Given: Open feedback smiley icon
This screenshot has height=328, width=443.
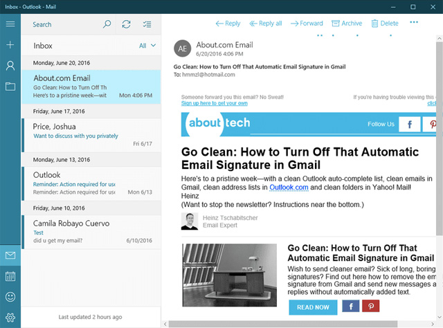Looking at the screenshot, I should (10, 297).
